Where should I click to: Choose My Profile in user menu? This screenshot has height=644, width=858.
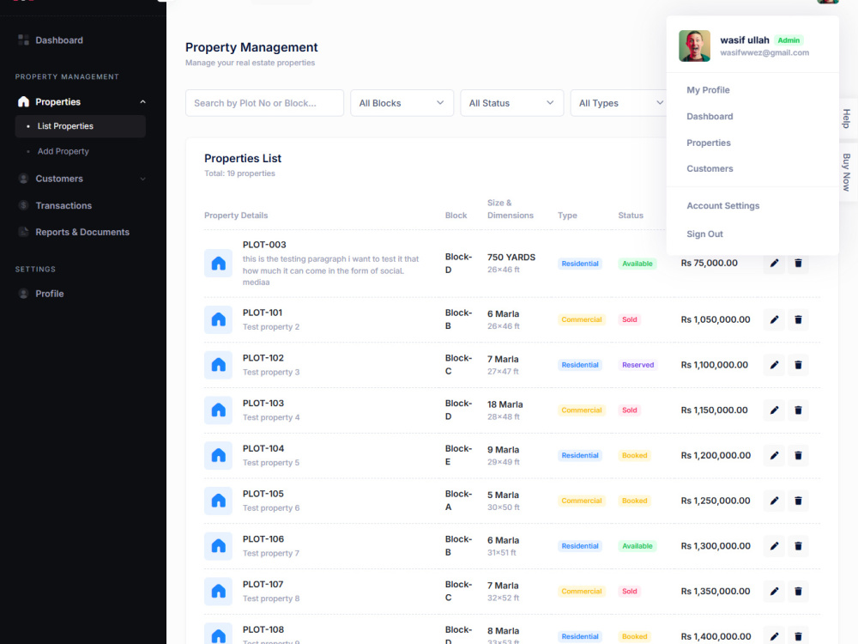(708, 90)
